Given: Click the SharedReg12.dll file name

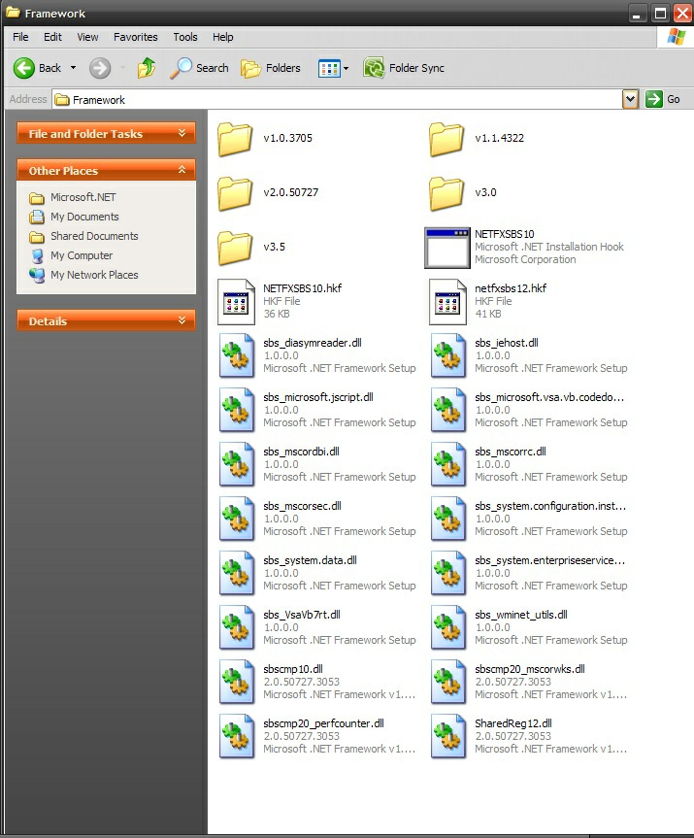Looking at the screenshot, I should point(513,723).
